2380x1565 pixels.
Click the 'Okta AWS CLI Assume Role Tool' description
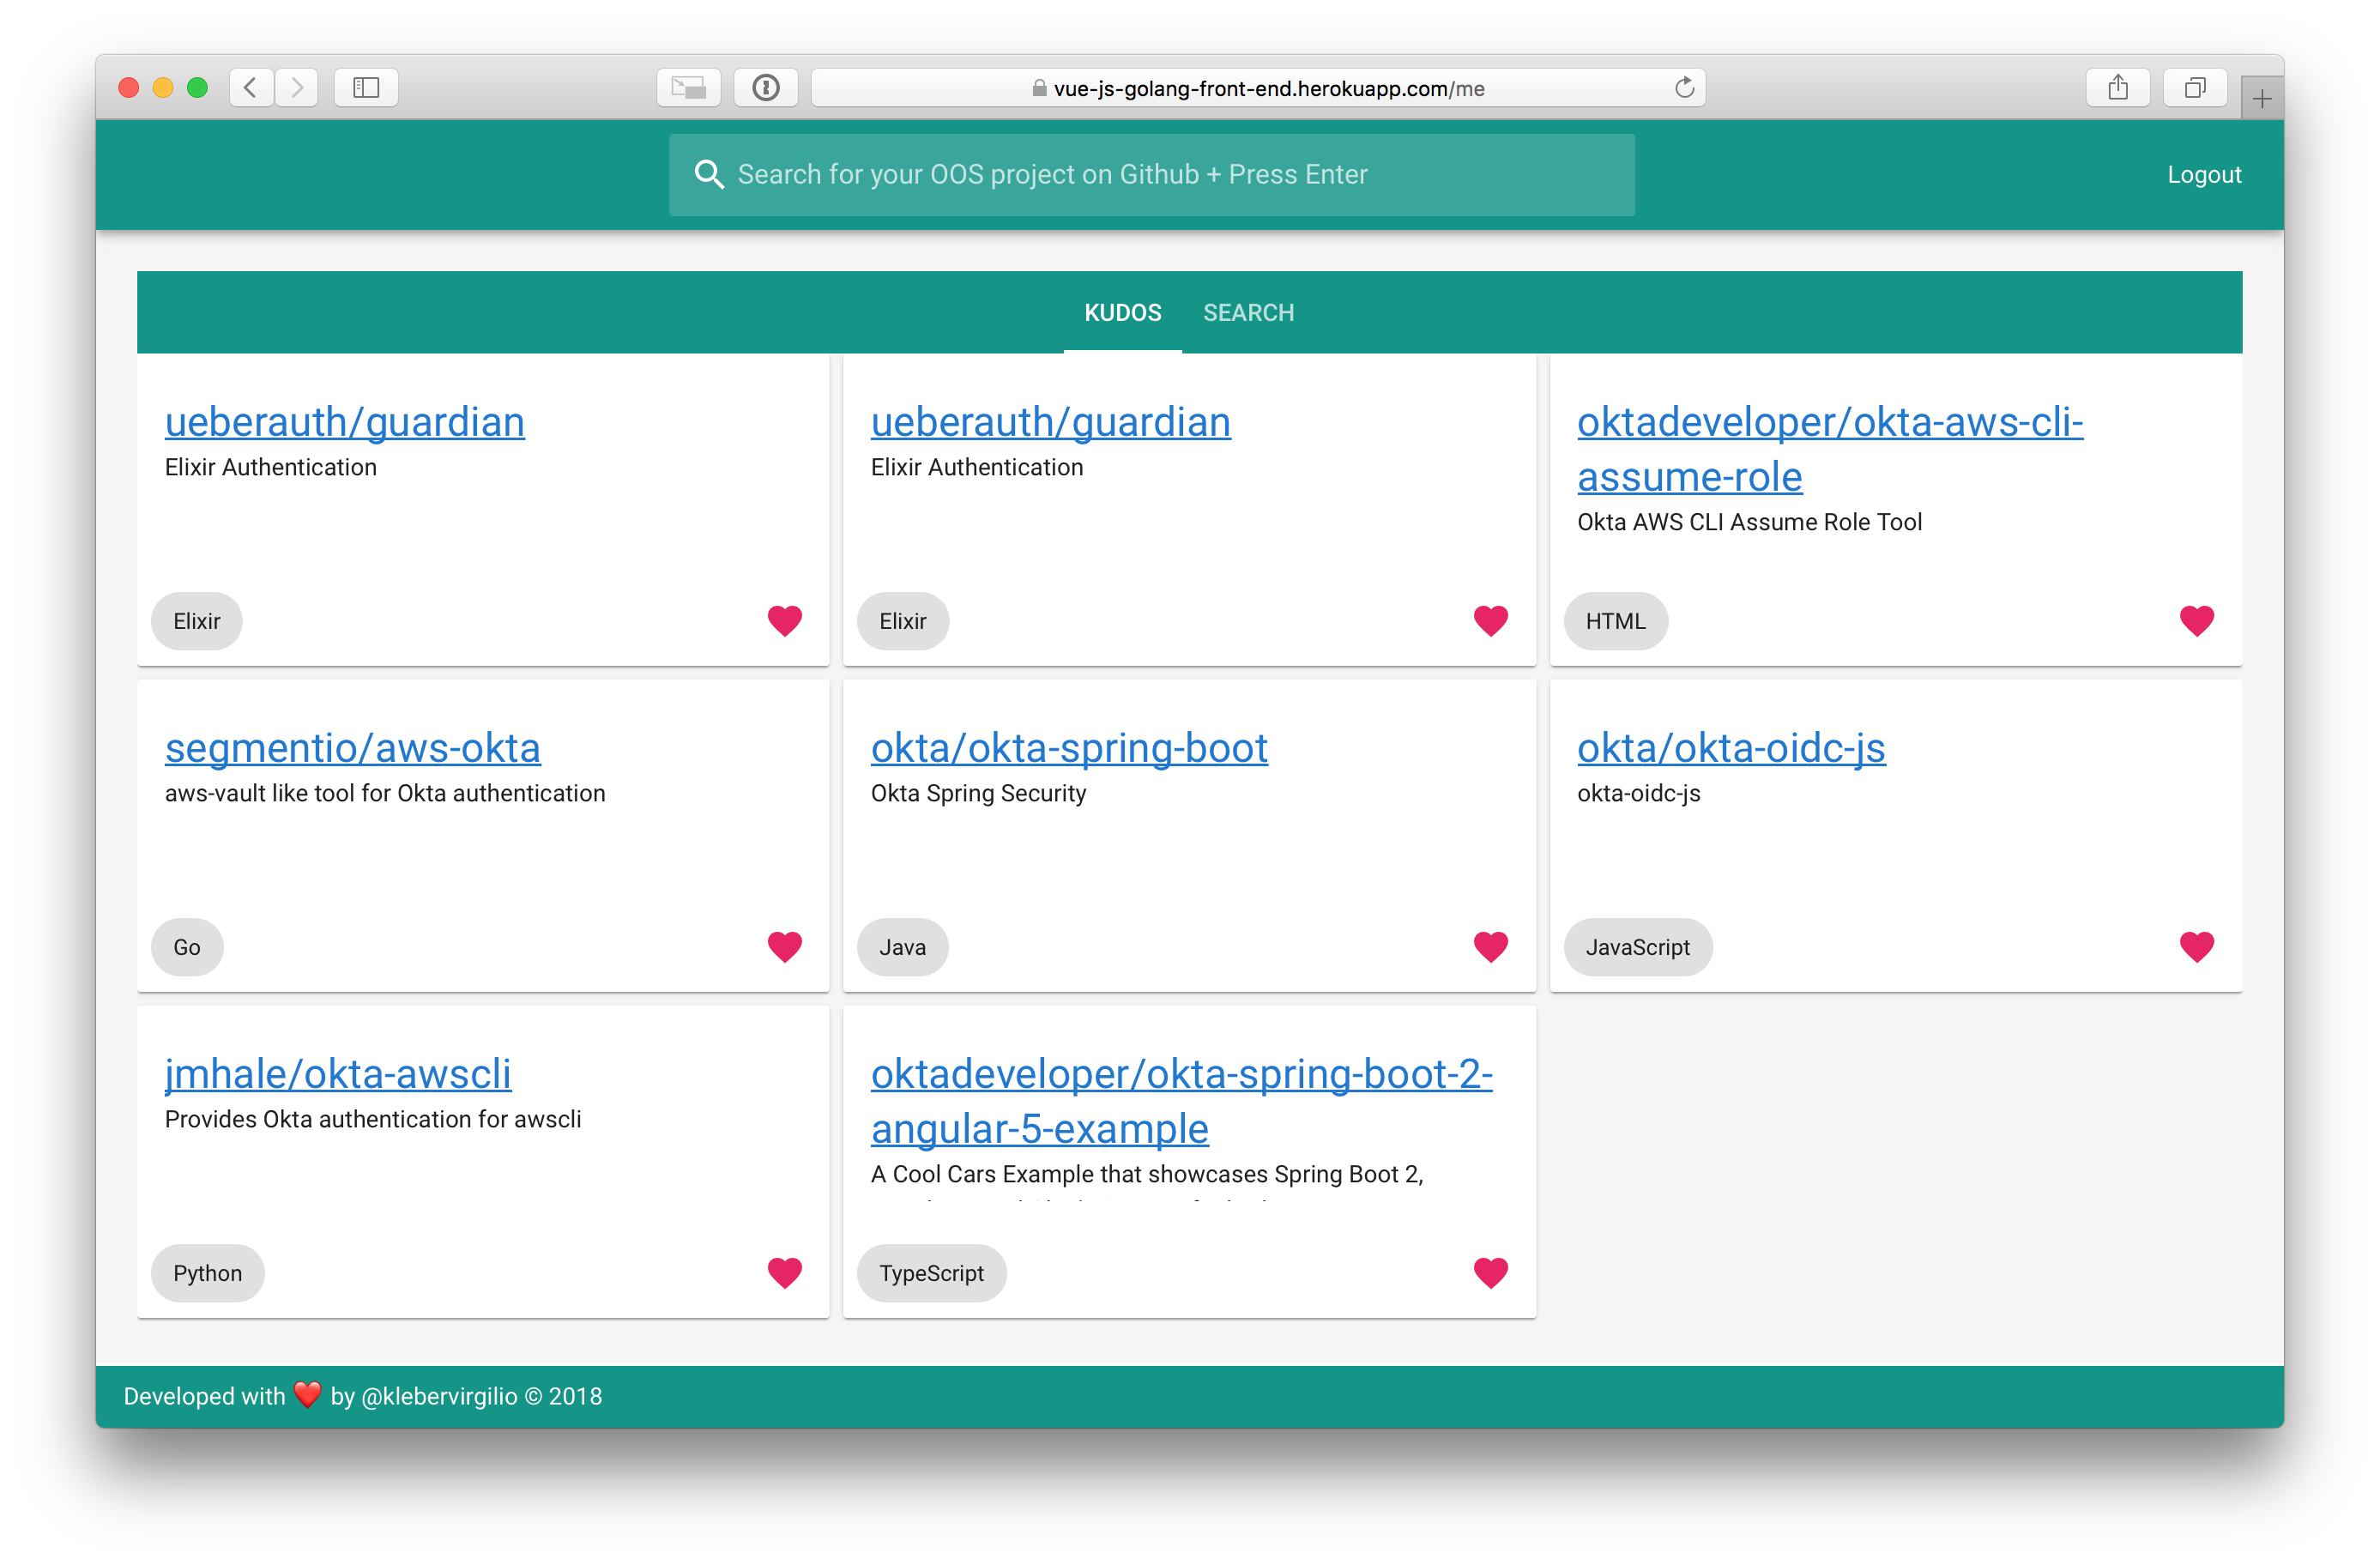pos(1750,522)
